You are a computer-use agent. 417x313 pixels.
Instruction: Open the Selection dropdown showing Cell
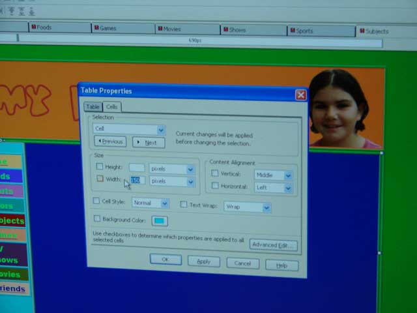coord(129,130)
